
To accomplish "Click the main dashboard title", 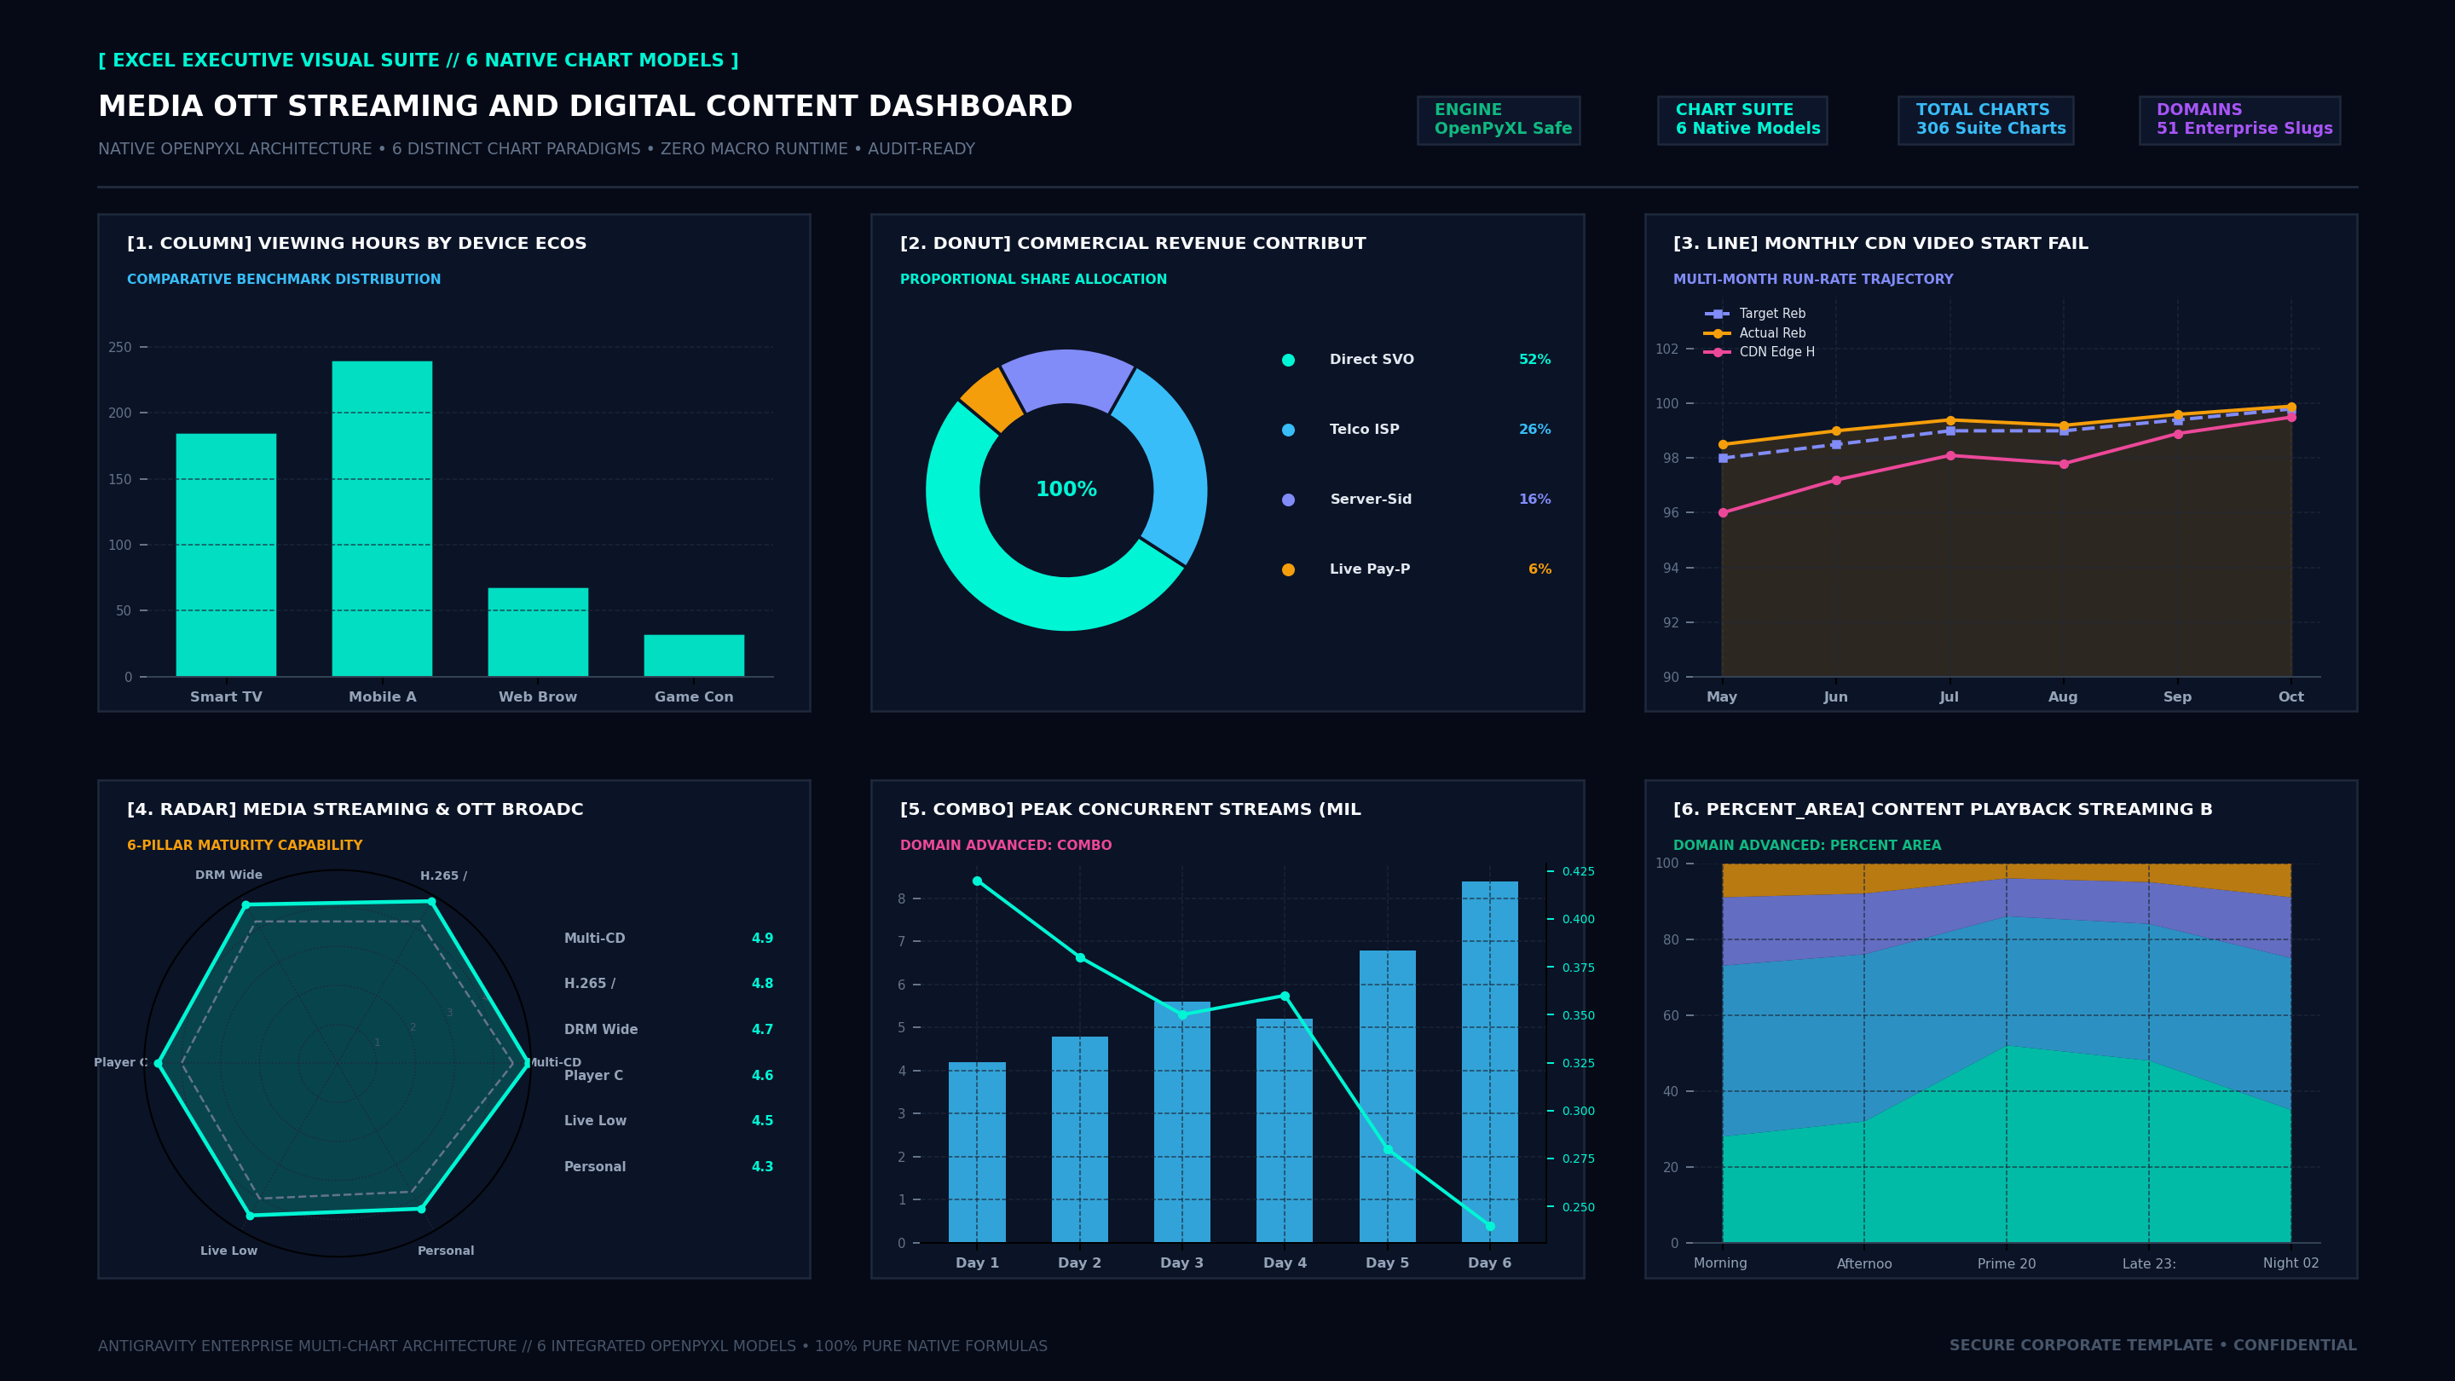I will point(585,106).
